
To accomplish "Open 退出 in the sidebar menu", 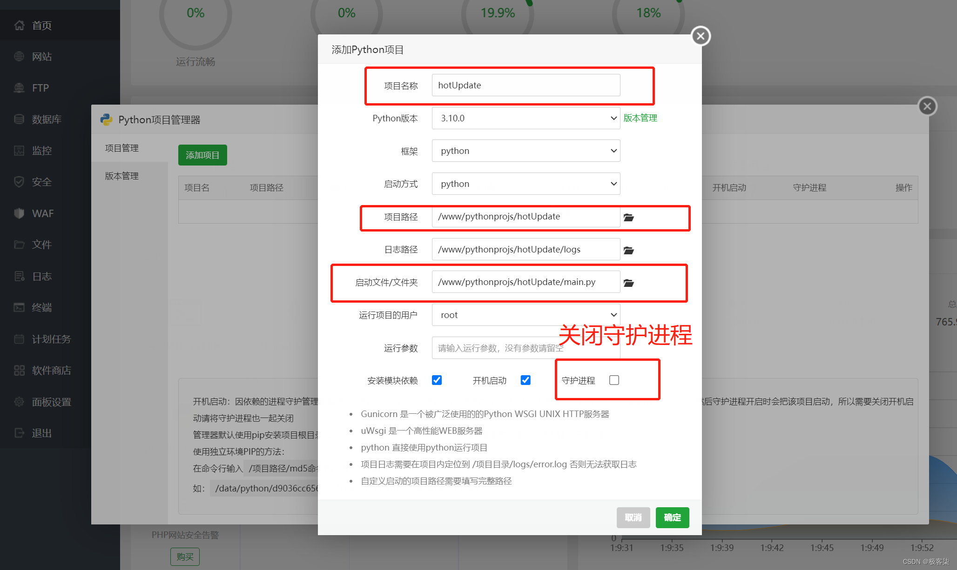I will click(42, 433).
